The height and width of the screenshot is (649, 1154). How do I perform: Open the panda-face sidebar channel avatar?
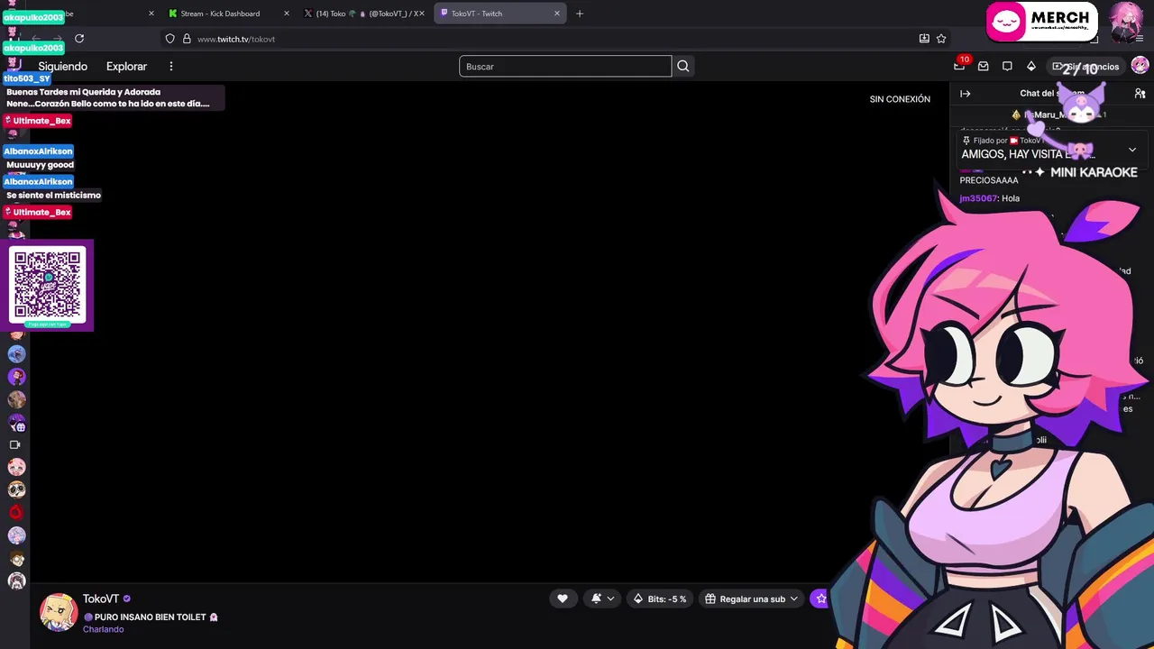16,489
